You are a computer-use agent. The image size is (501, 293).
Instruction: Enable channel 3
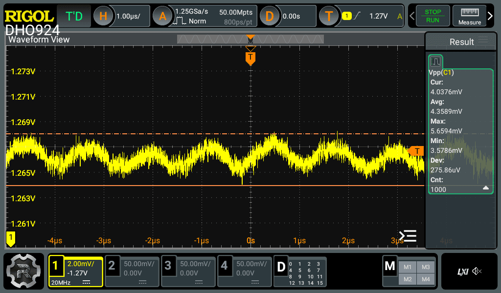[x=168, y=266]
